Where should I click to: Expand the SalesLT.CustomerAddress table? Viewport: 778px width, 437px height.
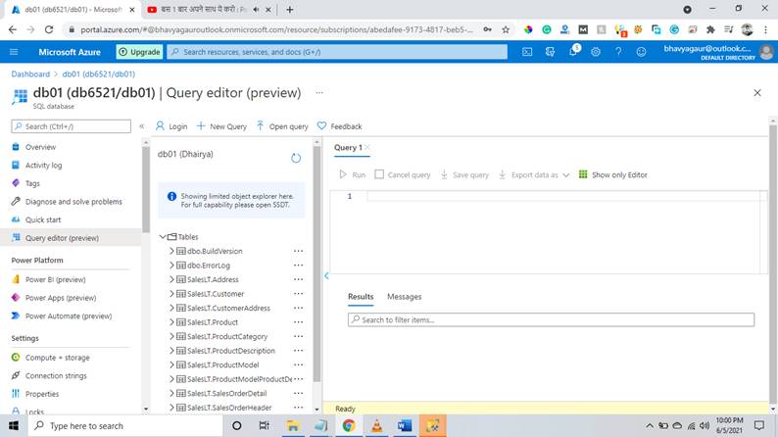tap(171, 308)
